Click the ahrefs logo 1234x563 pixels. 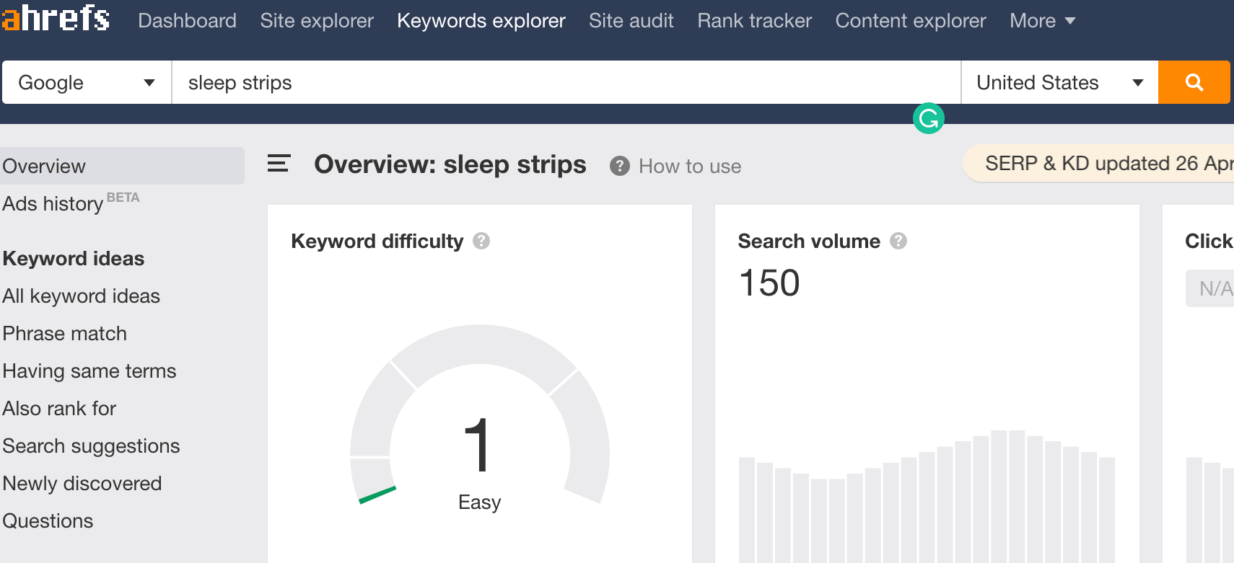point(56,18)
